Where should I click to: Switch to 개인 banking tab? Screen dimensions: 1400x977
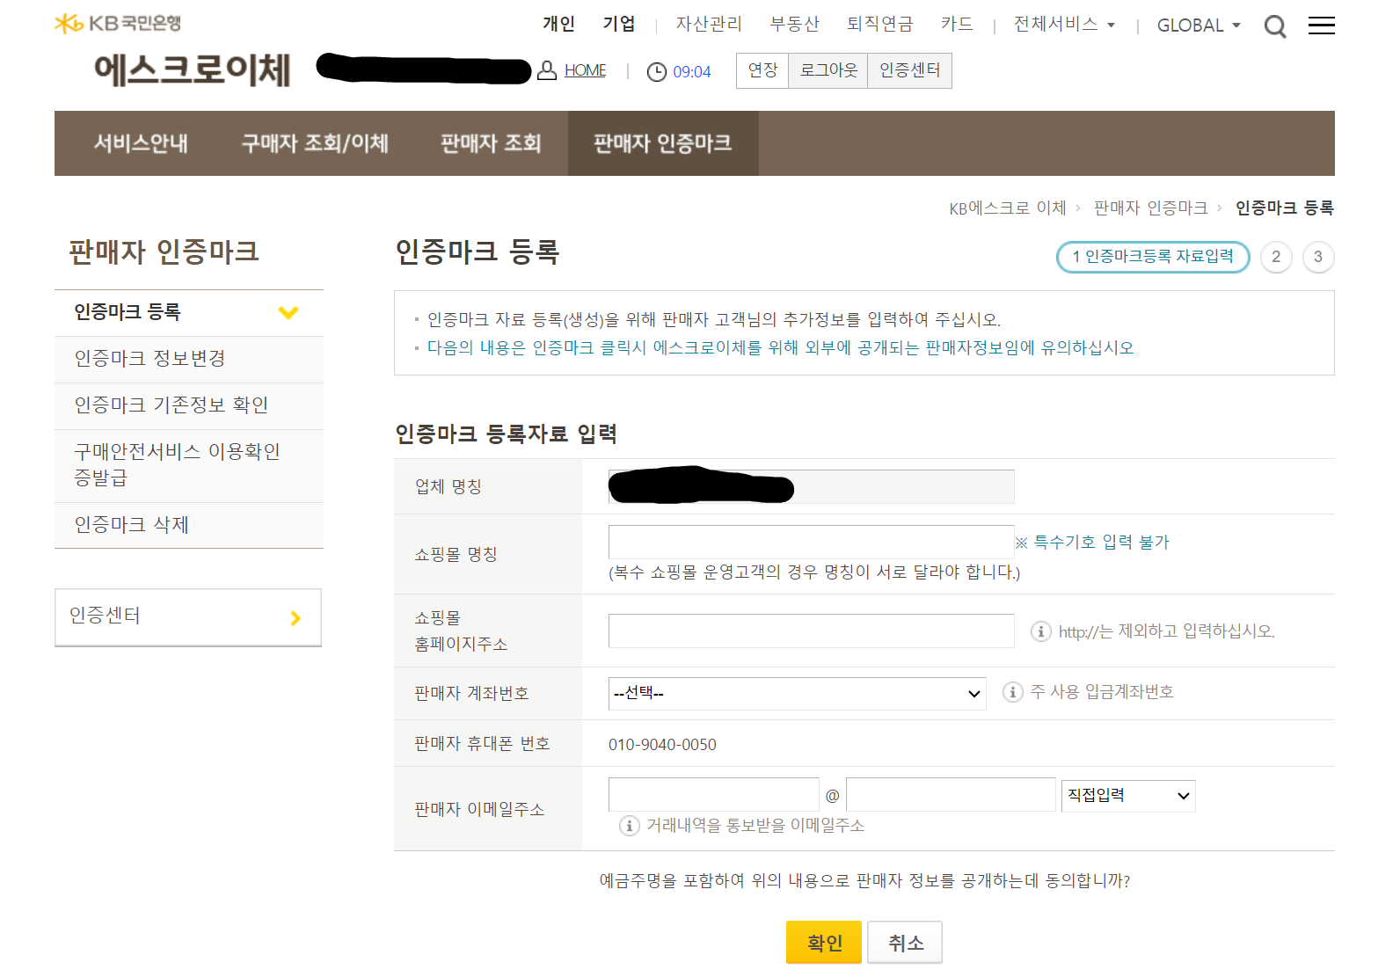(x=558, y=24)
